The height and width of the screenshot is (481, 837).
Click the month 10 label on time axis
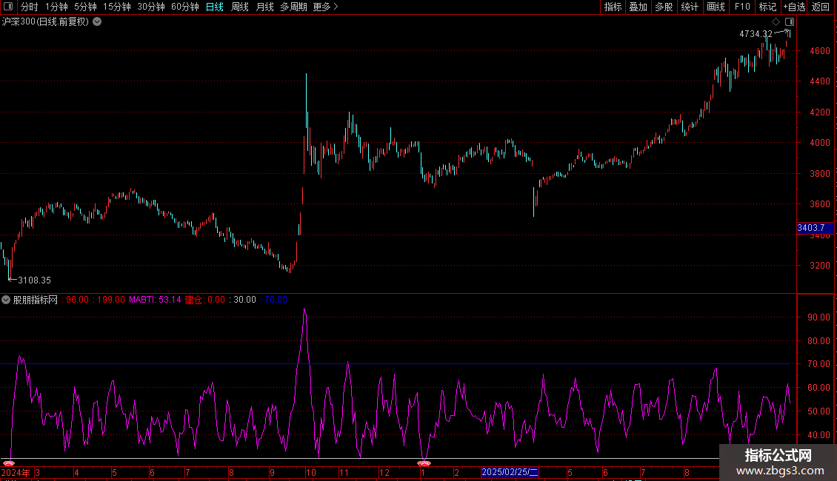(310, 472)
